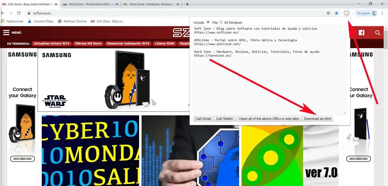Screen dimensions: 388x186
Task: Open the Aplicaciones bookmarks shortcut
Action: point(12,21)
